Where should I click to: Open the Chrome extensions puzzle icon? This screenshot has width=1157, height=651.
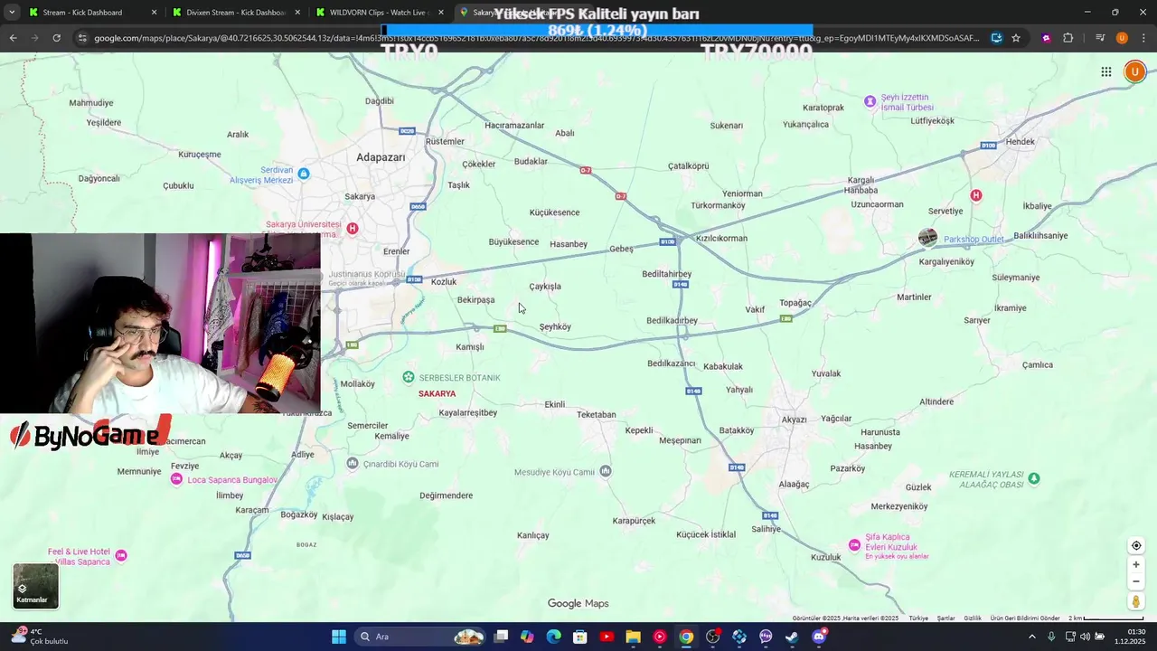(1068, 38)
